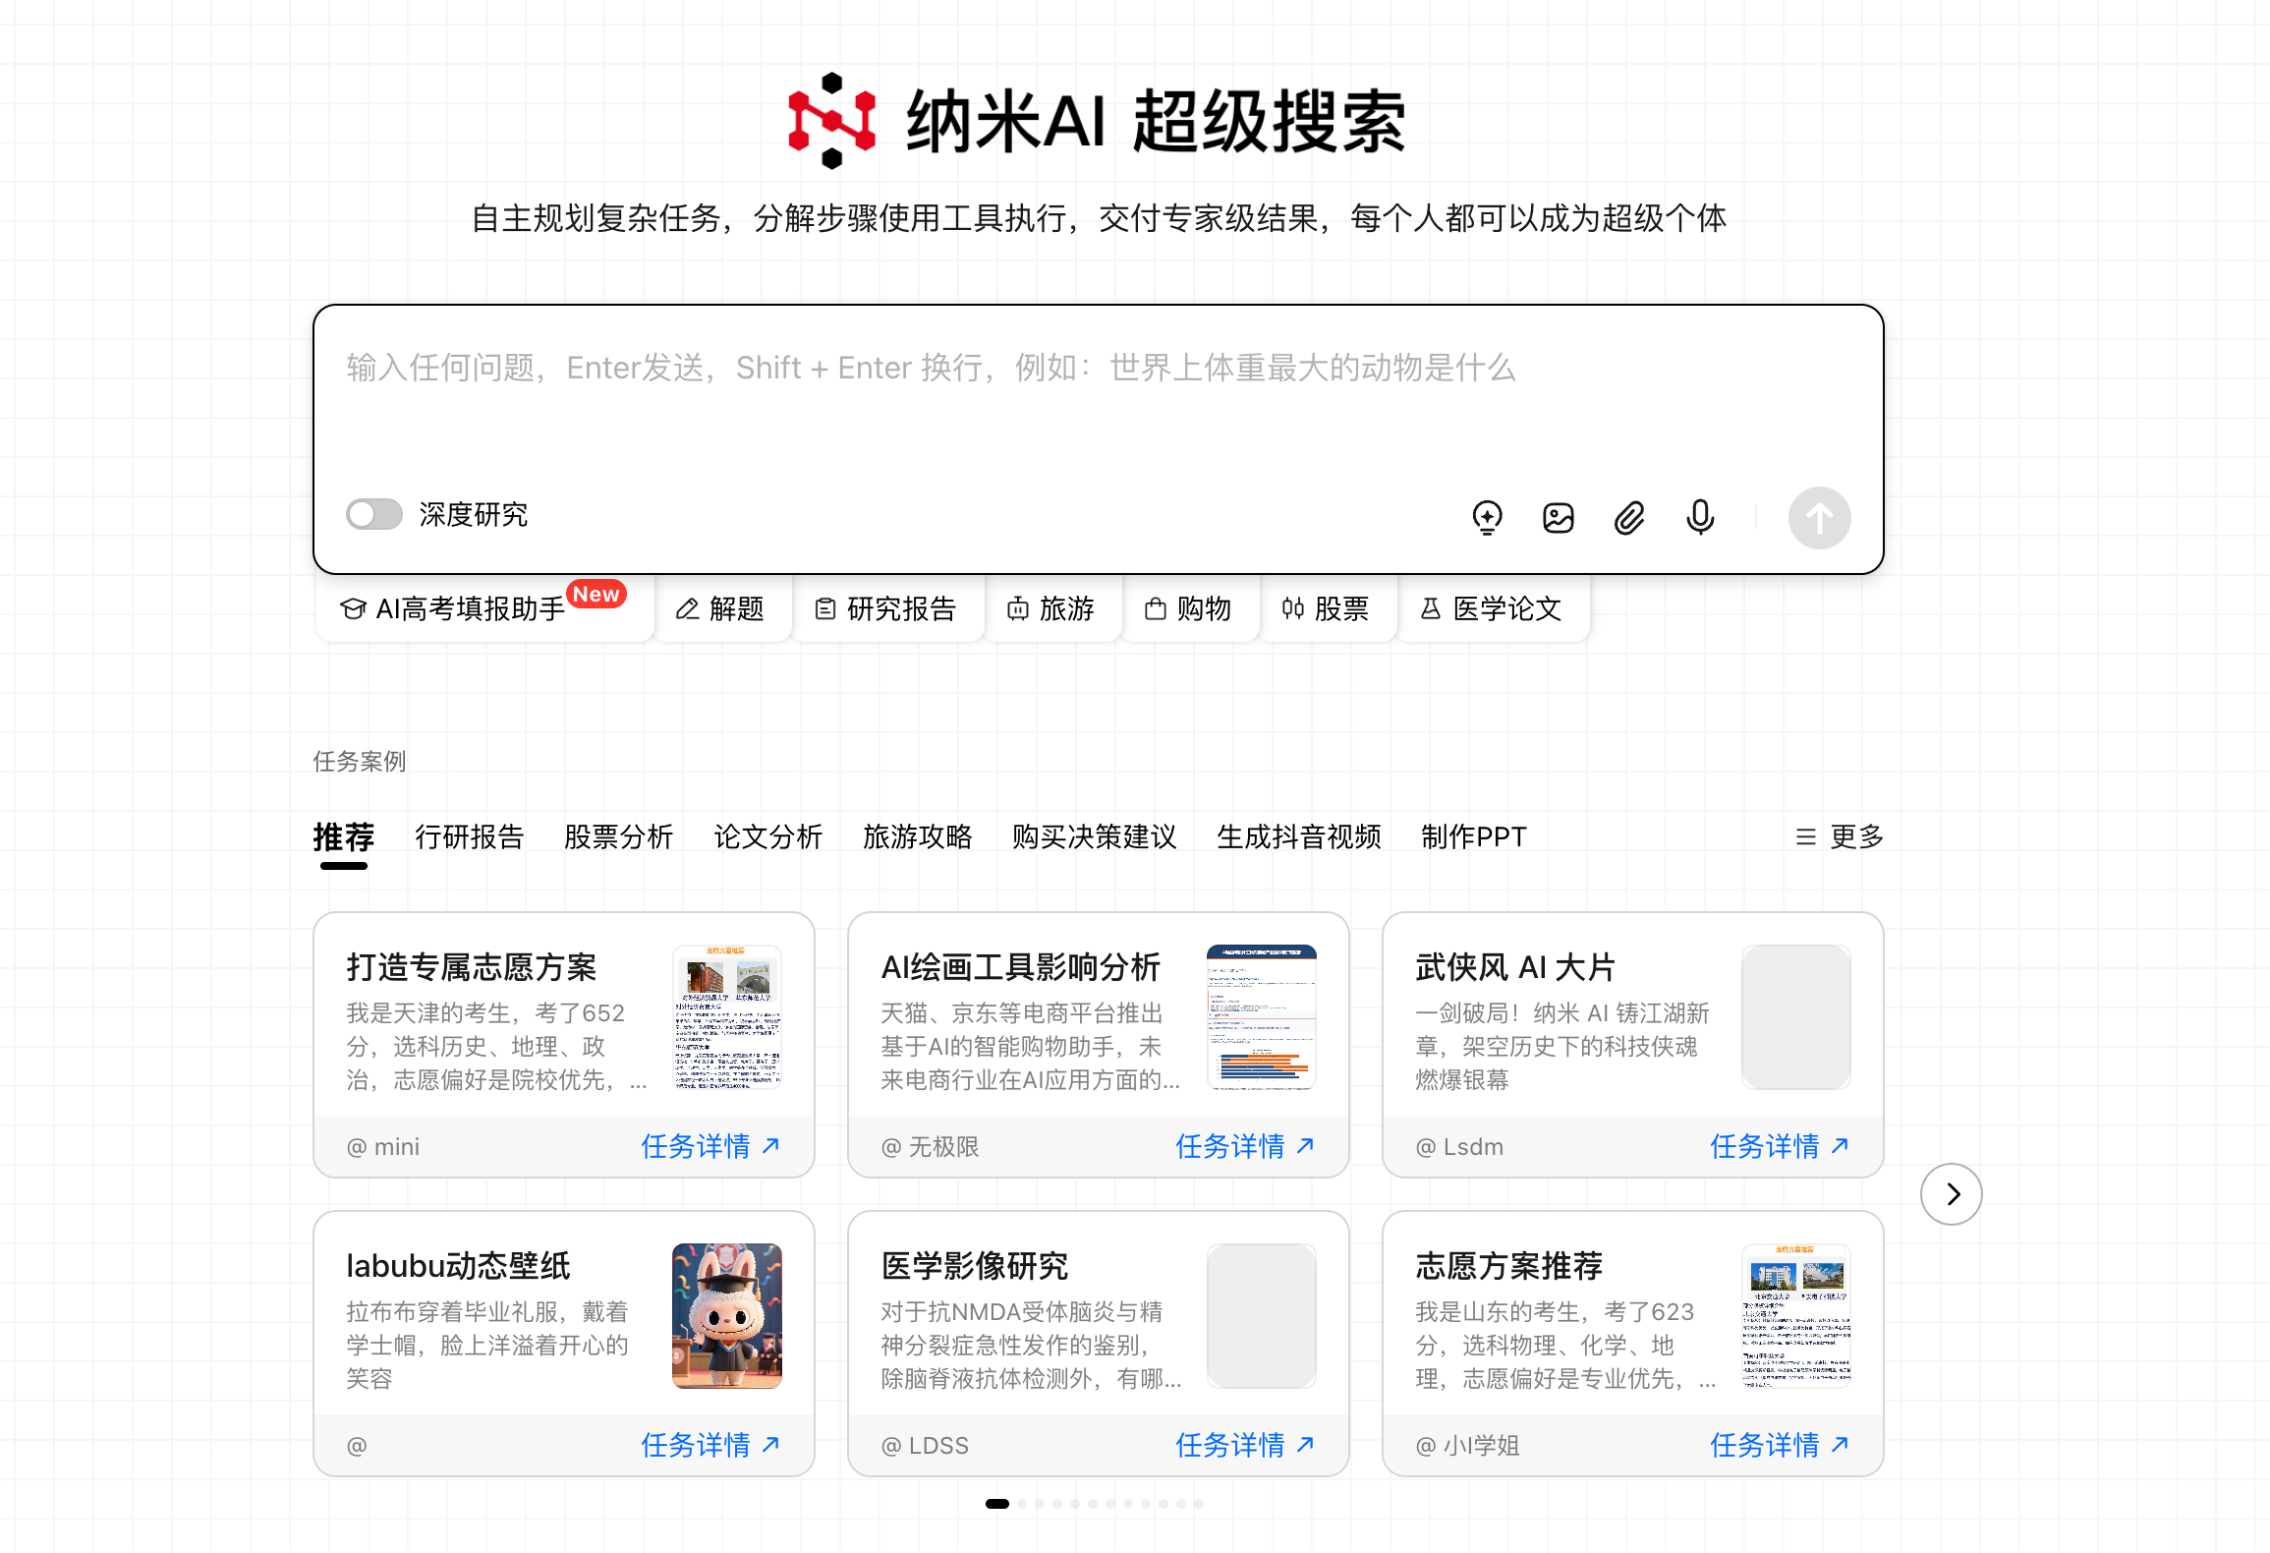Select the 解题 shortcut
The image size is (2270, 1553).
[x=720, y=608]
